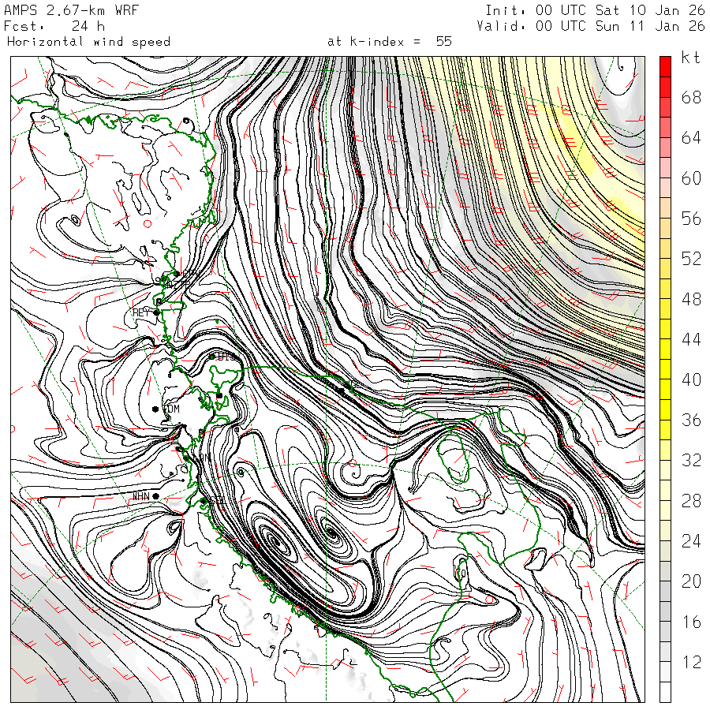Click the 12 color bar label
710x710 pixels.
click(691, 663)
